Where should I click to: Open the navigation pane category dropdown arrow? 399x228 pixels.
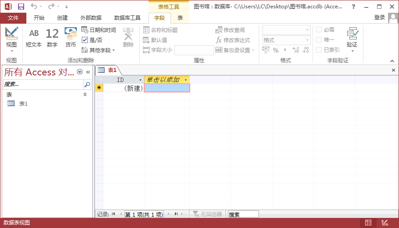[x=80, y=72]
